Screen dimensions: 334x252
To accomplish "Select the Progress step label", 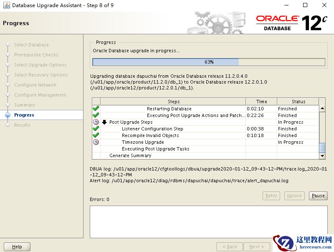I will pyautogui.click(x=24, y=115).
